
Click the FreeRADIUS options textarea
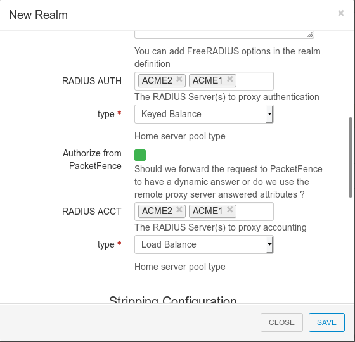224,34
